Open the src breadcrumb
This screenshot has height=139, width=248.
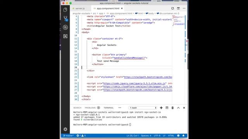[95, 14]
